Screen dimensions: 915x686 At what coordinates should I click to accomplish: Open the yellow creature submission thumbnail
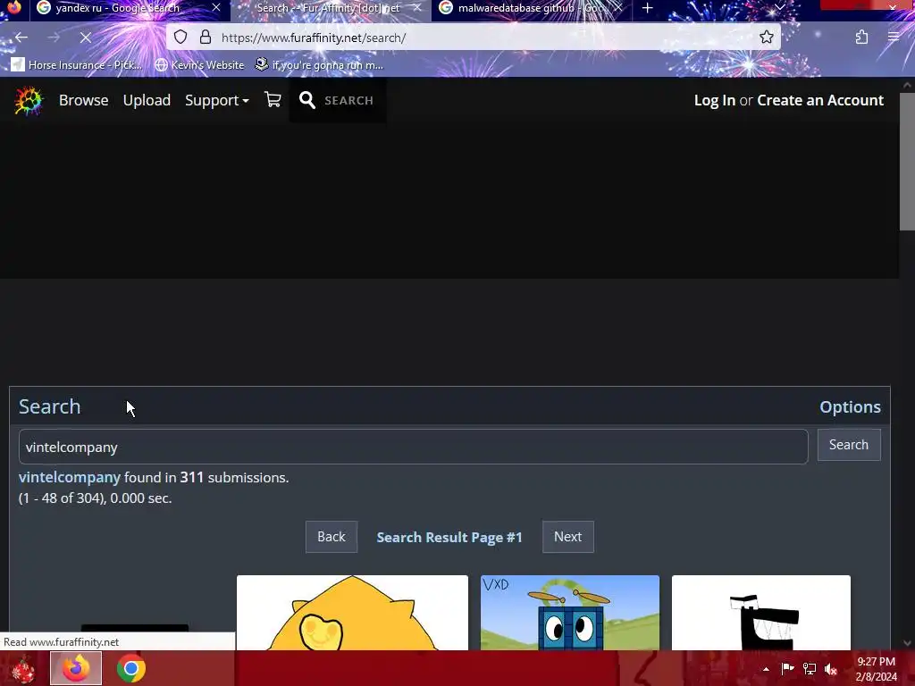(x=352, y=613)
